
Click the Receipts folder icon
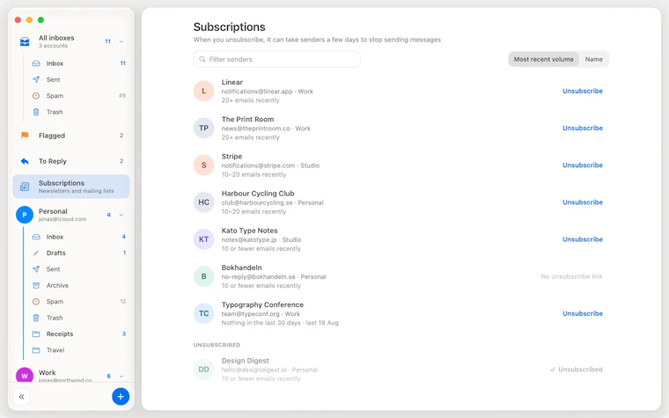tap(36, 334)
